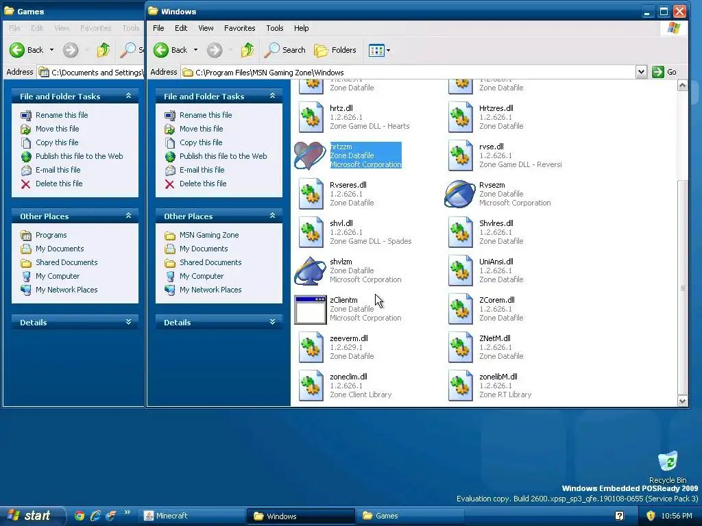Open the address bar dropdown arrow
Screen dimensions: 702x526
pyautogui.click(x=641, y=72)
